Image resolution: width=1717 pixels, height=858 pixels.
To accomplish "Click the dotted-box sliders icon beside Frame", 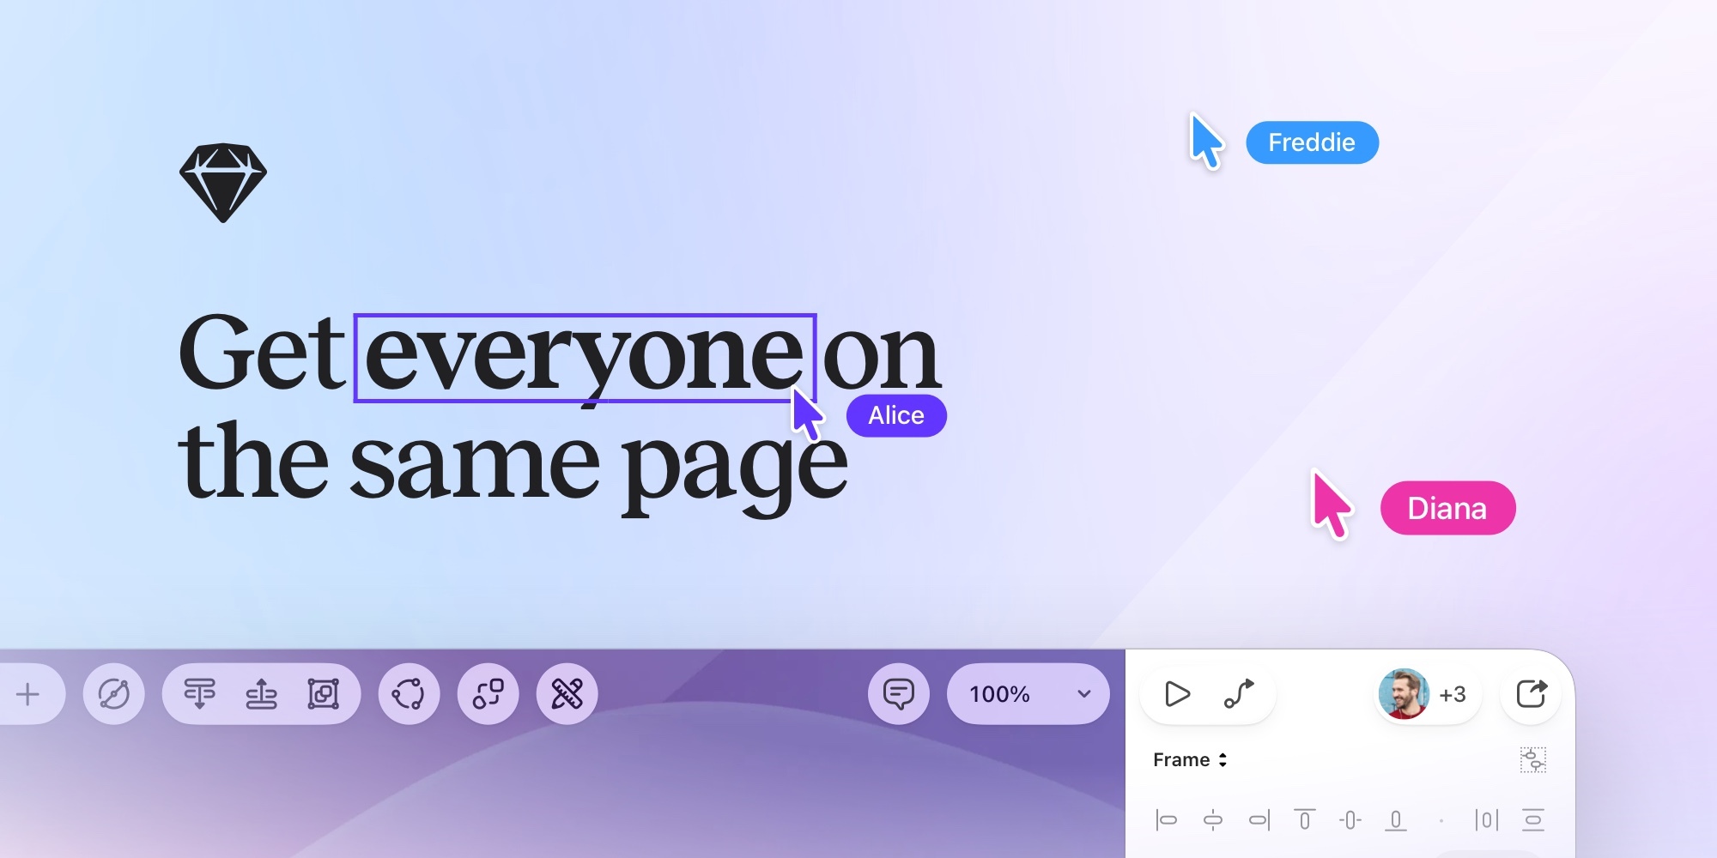I will point(1532,760).
